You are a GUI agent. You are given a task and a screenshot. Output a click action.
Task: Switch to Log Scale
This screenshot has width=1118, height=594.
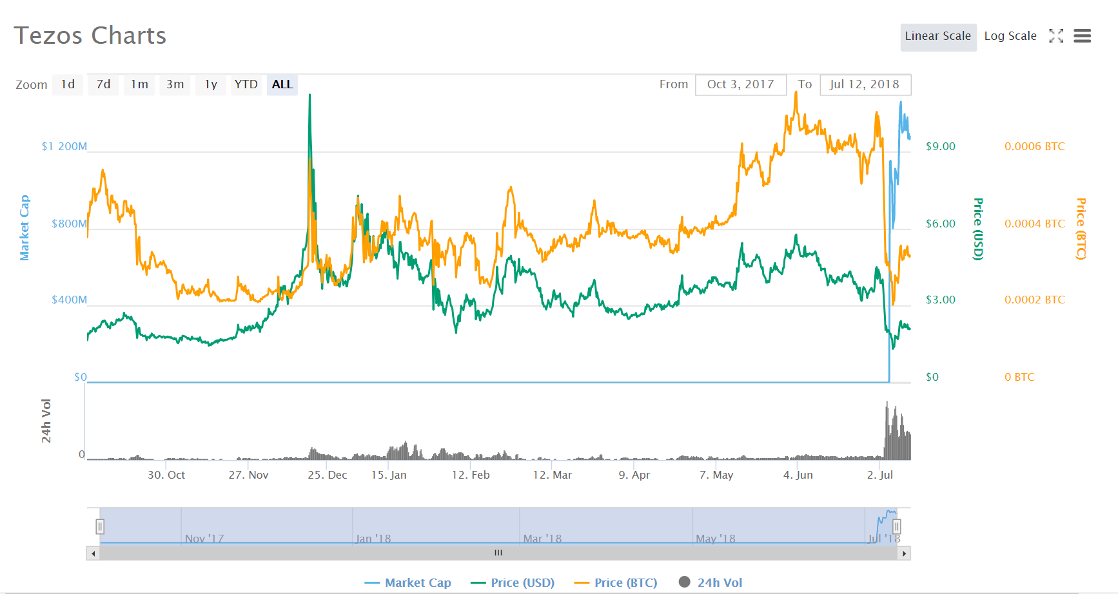[1010, 37]
